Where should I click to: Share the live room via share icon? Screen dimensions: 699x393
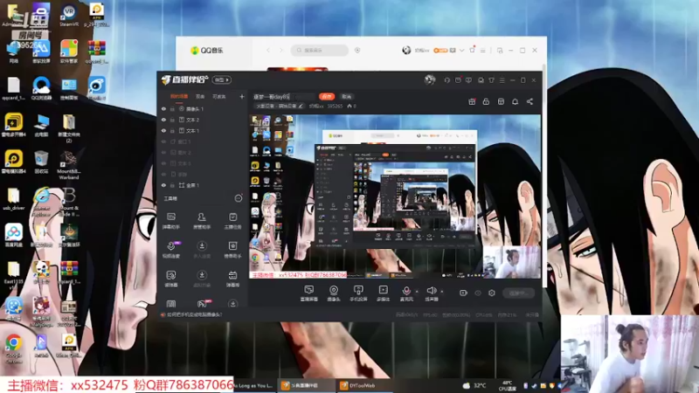(529, 101)
